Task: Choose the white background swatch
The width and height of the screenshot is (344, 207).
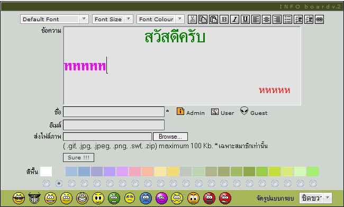Action: (46, 172)
